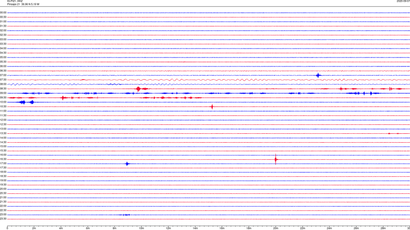Select the 00:30 time row label

click(3, 17)
